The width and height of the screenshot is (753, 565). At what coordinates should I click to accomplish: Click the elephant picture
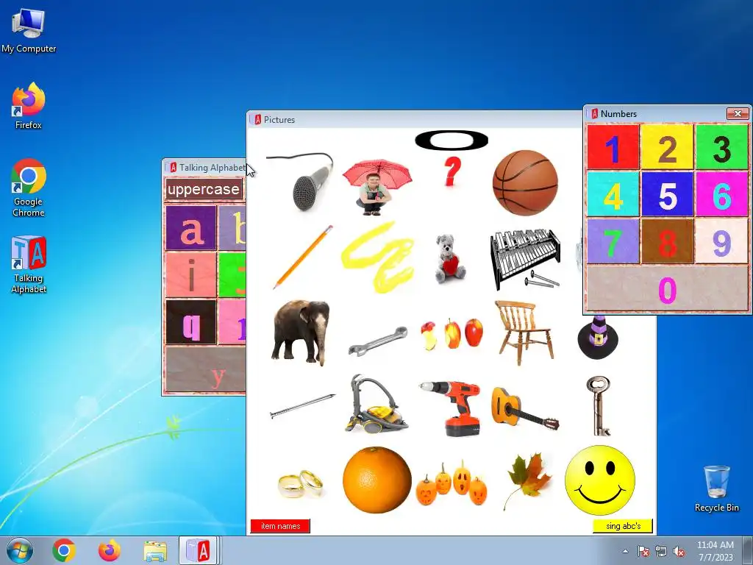301,333
